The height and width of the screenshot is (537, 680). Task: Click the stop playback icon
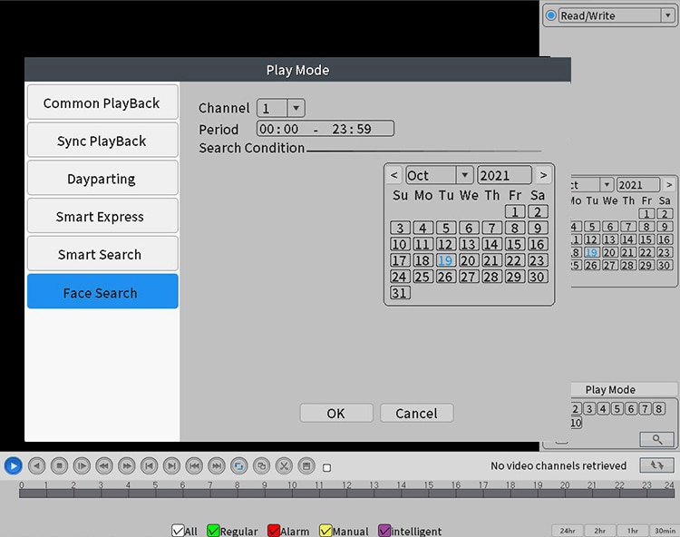pos(59,466)
